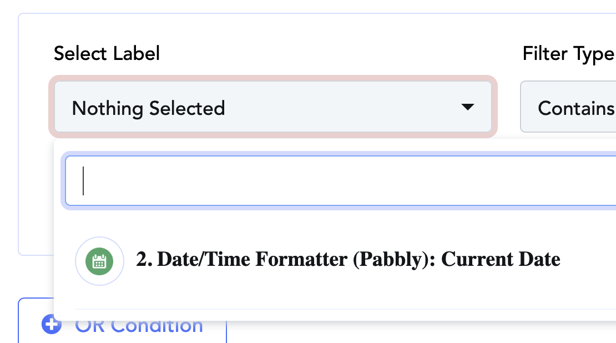
Task: Click the circular badge around the calendar icon
Action: click(x=99, y=261)
